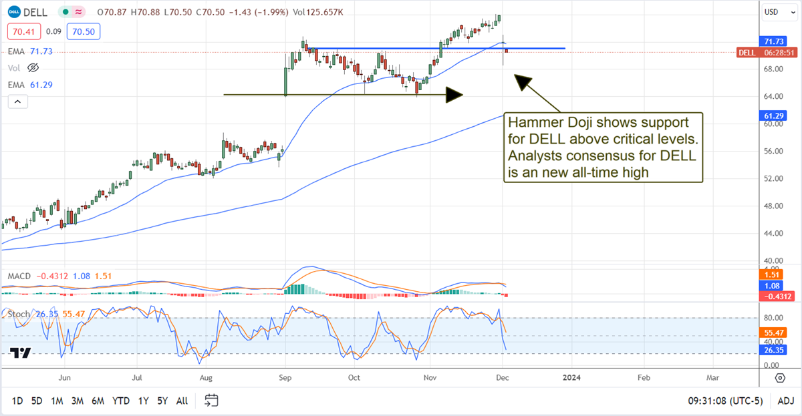Click the 55.47 Stoch axis label
Viewport: 802px width, 416px height.
pos(772,331)
